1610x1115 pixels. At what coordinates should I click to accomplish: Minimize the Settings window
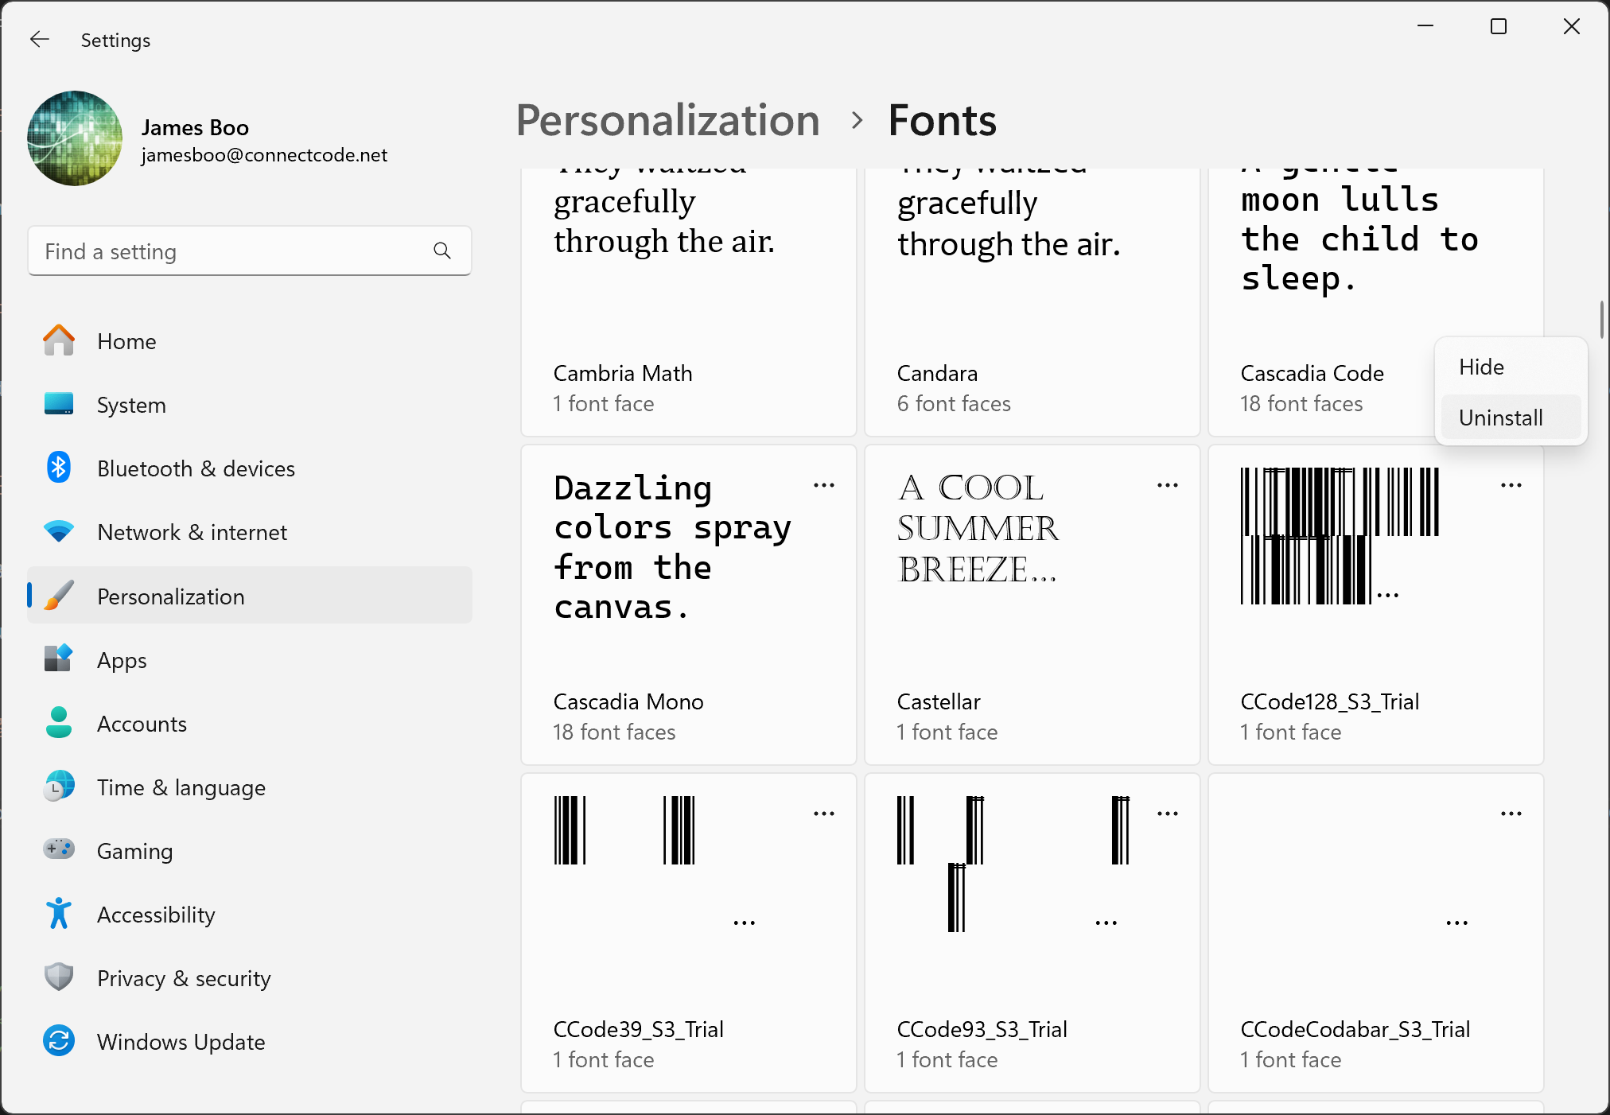click(x=1425, y=27)
